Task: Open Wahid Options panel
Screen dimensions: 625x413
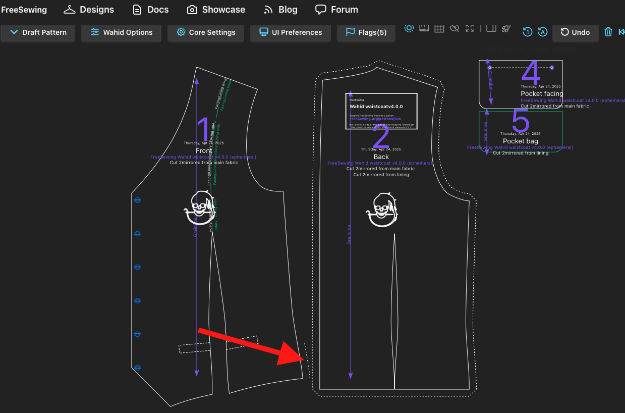Action: tap(121, 32)
